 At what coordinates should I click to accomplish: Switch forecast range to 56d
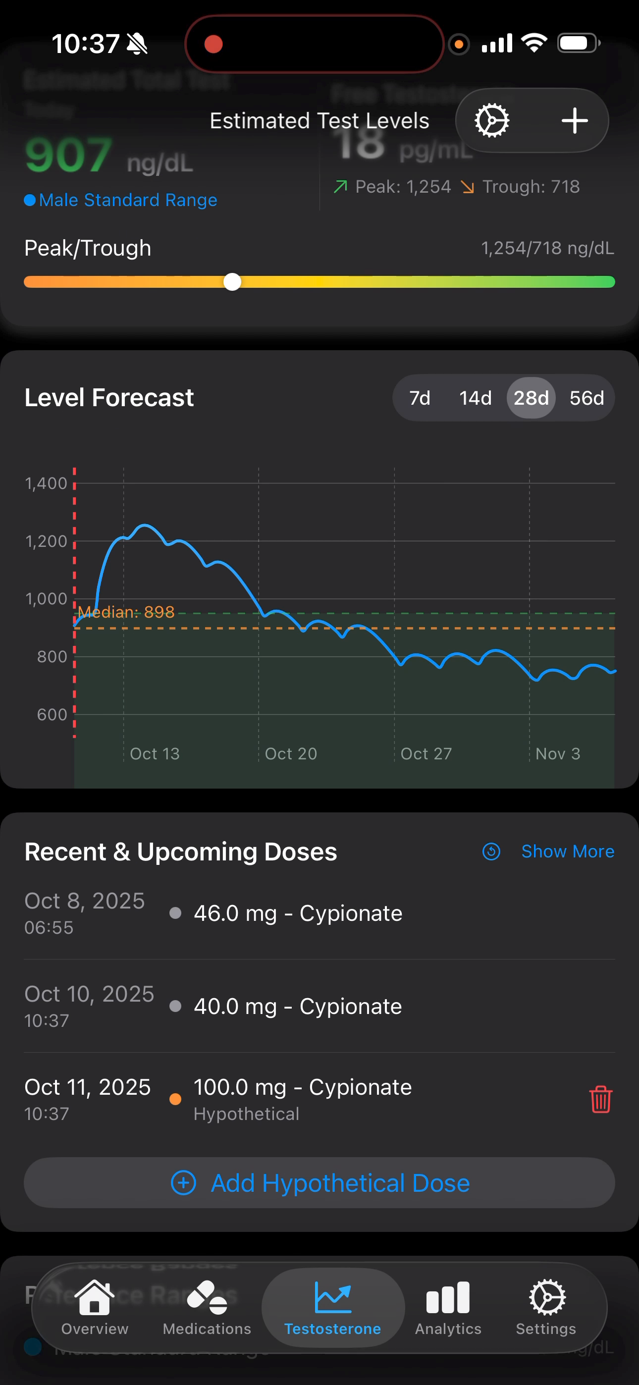coord(586,398)
